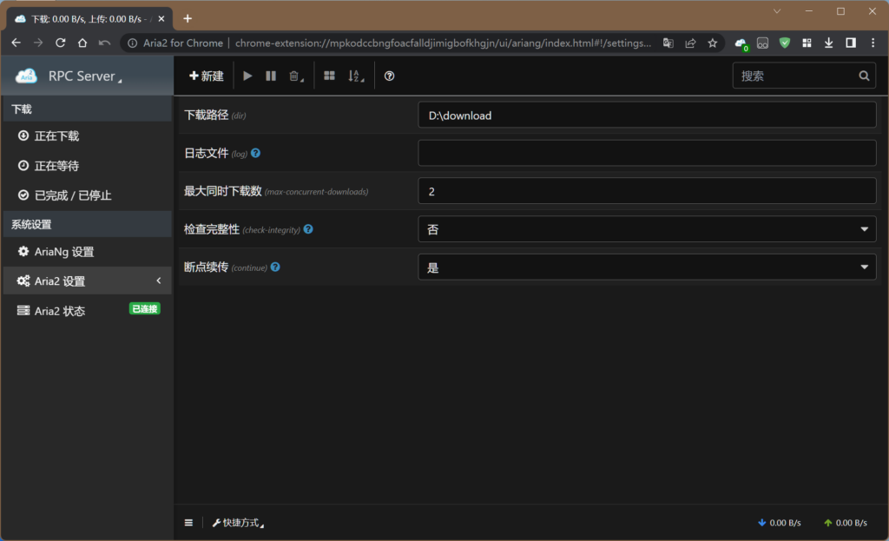Click the 新建 new task button
This screenshot has height=541, width=889.
(x=206, y=76)
